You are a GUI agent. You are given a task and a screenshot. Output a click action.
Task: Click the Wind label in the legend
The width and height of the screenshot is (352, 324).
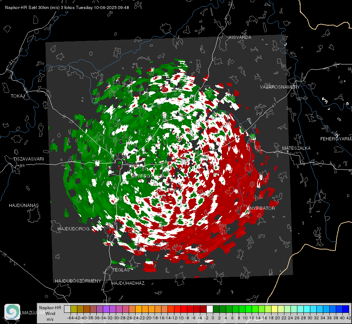[50, 314]
